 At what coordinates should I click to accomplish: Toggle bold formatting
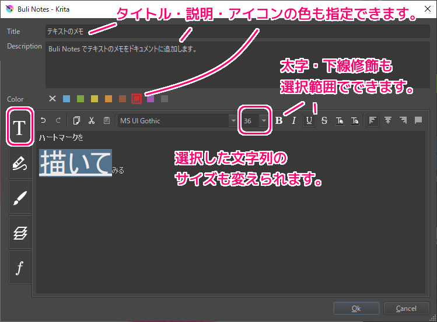[x=279, y=120]
